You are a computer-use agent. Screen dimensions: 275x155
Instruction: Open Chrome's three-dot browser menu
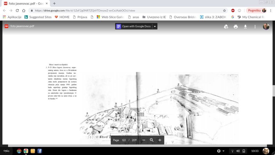pyautogui.click(x=271, y=10)
